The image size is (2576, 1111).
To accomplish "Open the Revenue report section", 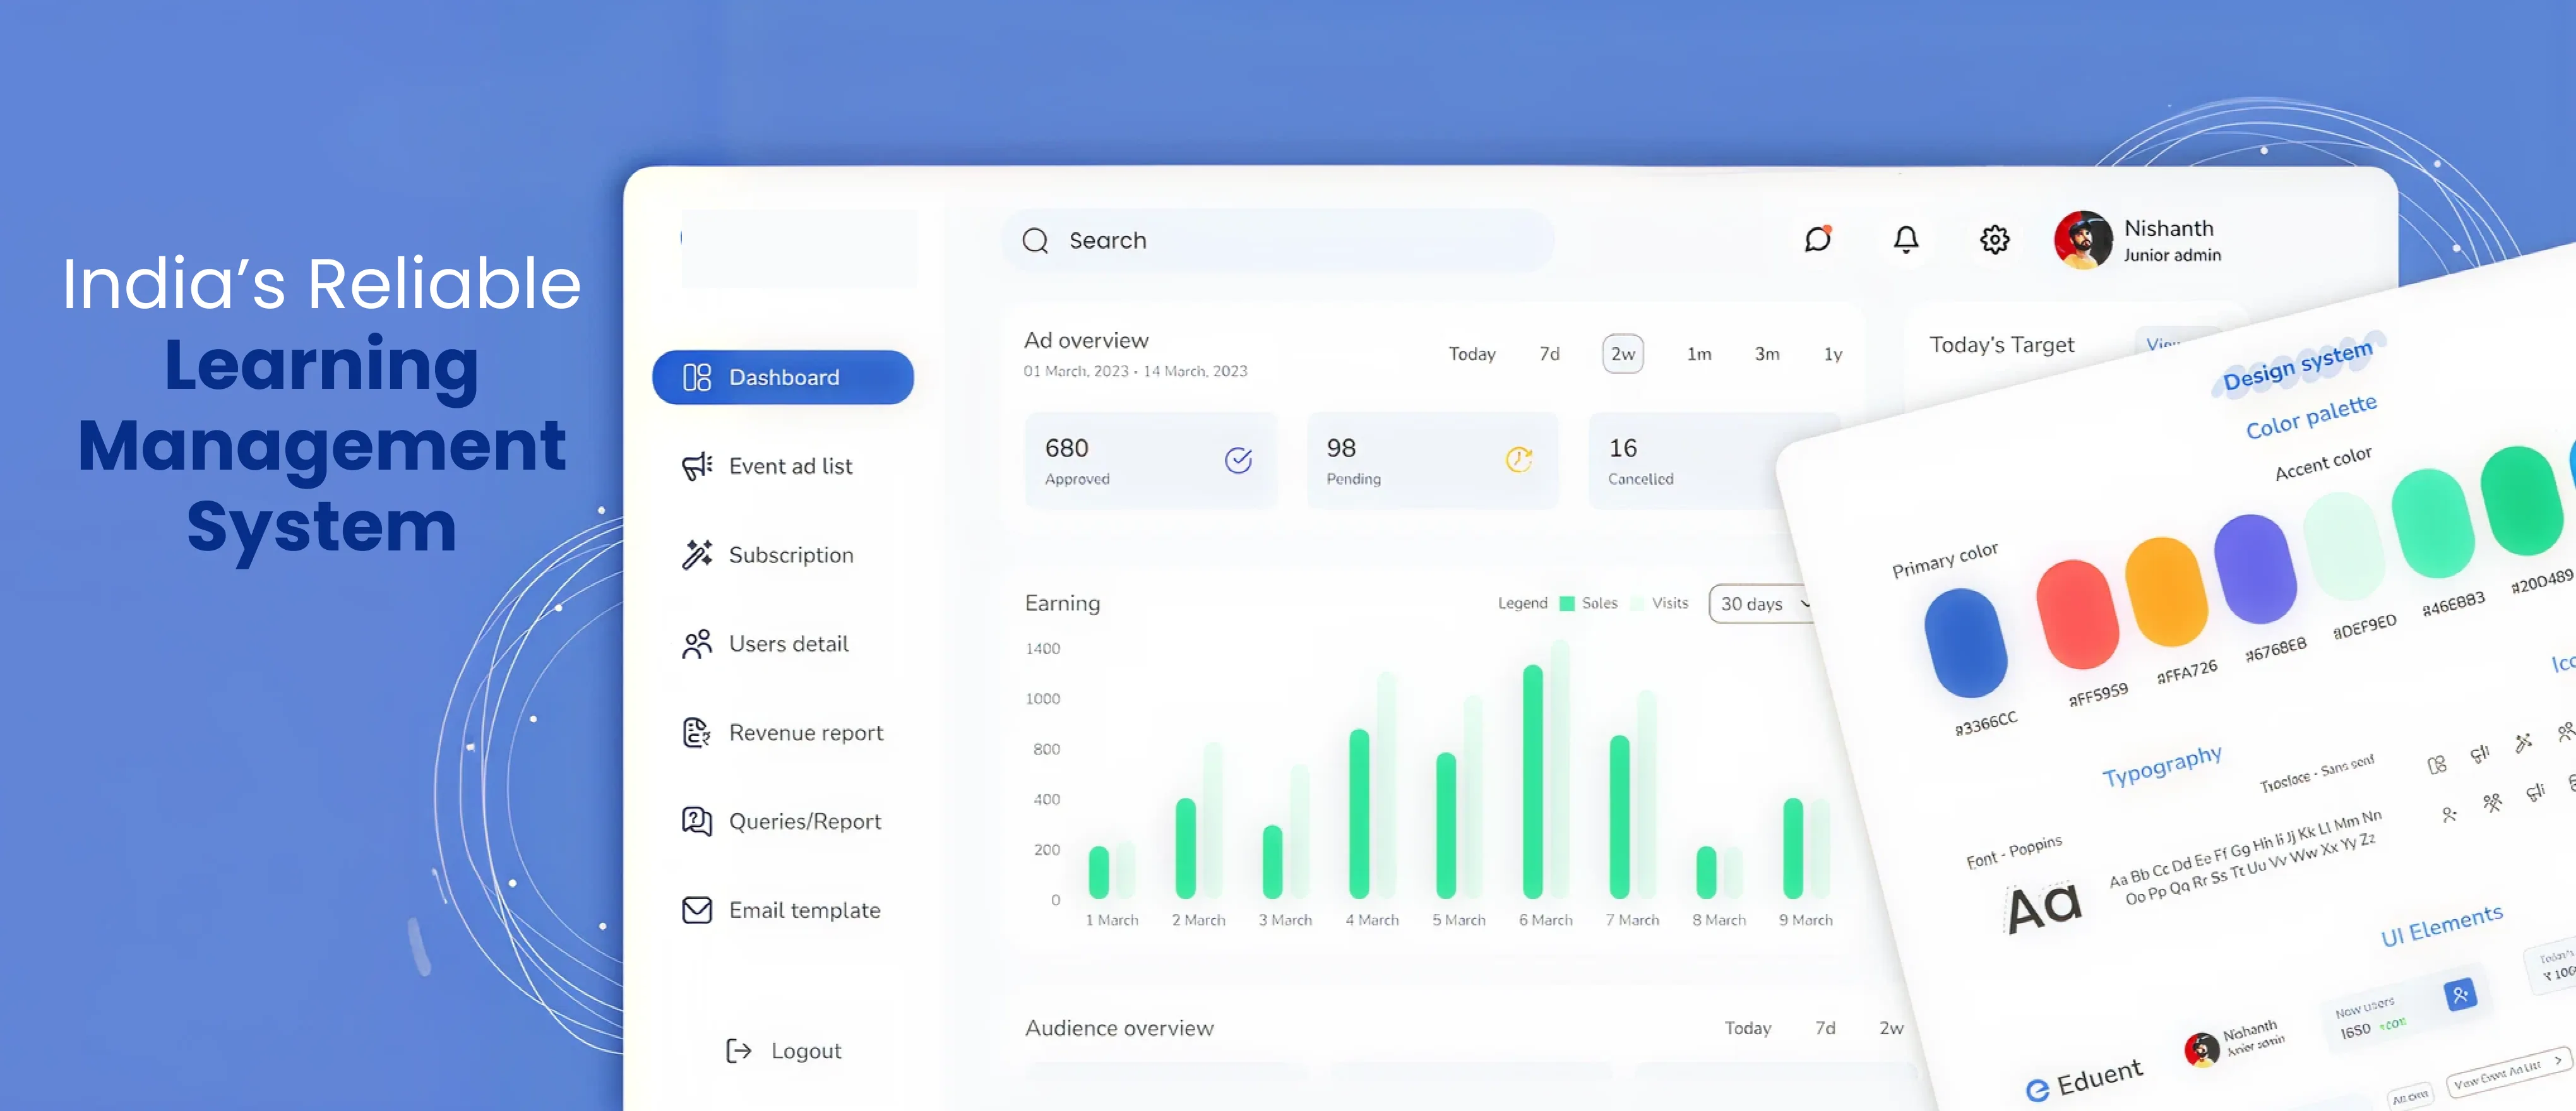I will coord(782,733).
